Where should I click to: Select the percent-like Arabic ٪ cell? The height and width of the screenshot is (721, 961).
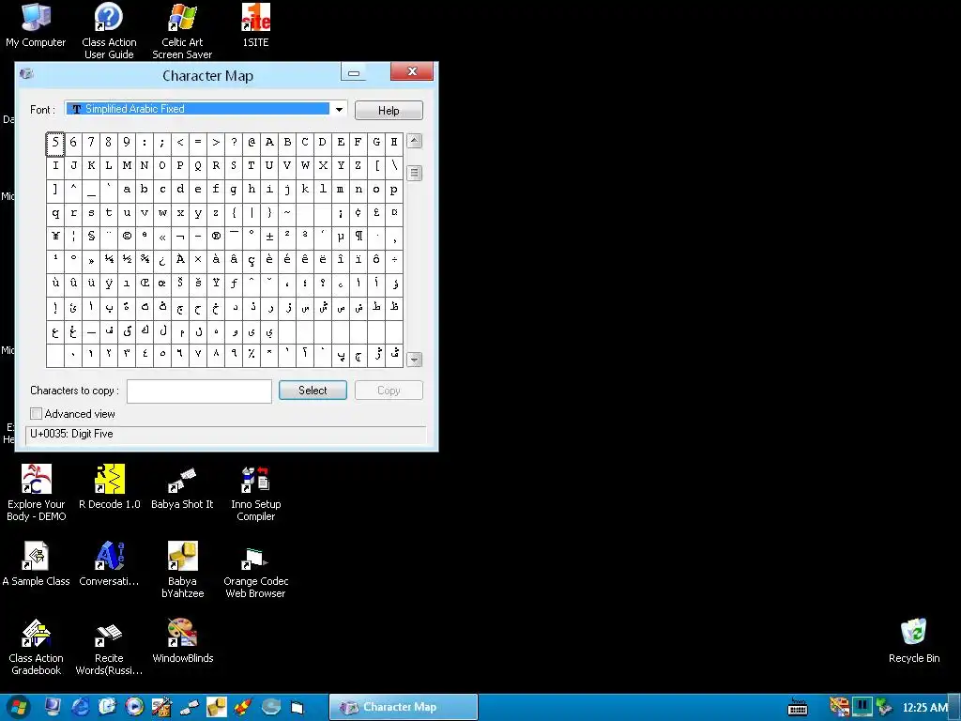click(x=252, y=356)
